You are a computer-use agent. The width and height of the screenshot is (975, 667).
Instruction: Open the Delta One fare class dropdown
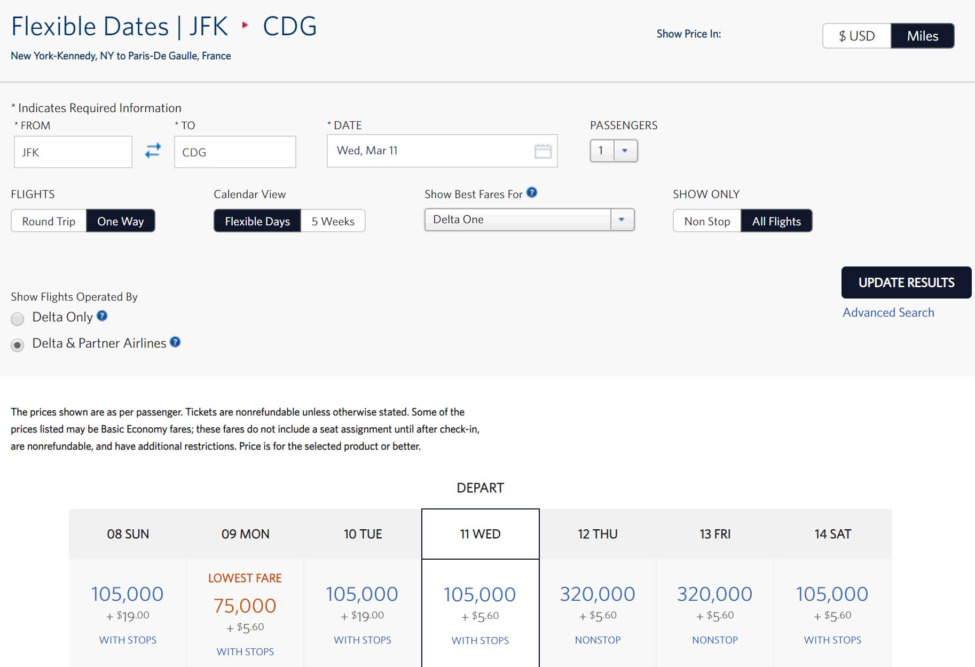(529, 219)
